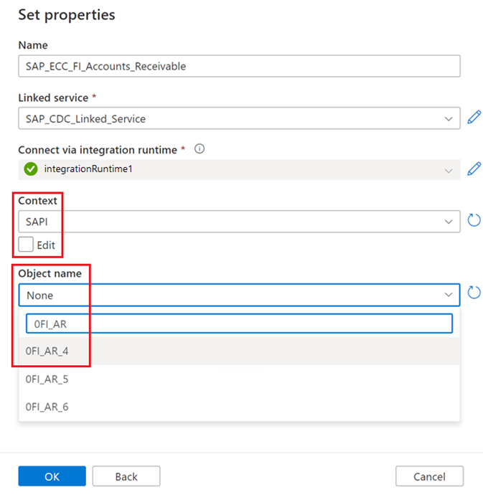Click the Edit label beside the checkbox
The height and width of the screenshot is (500, 483).
coord(46,245)
